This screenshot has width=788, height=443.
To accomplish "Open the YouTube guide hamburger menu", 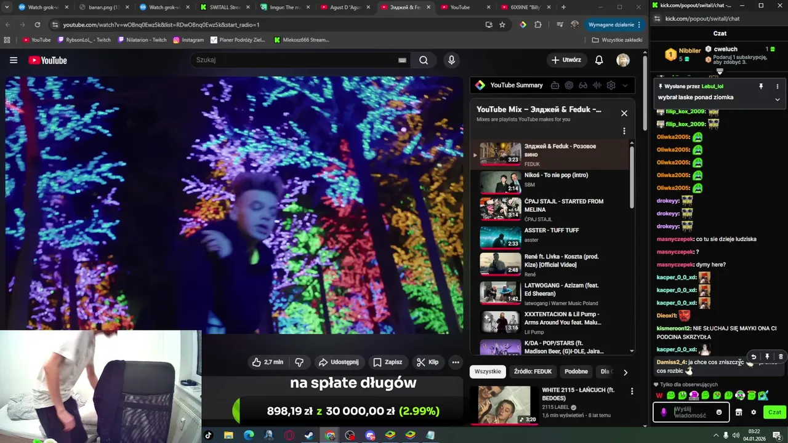I will point(14,60).
